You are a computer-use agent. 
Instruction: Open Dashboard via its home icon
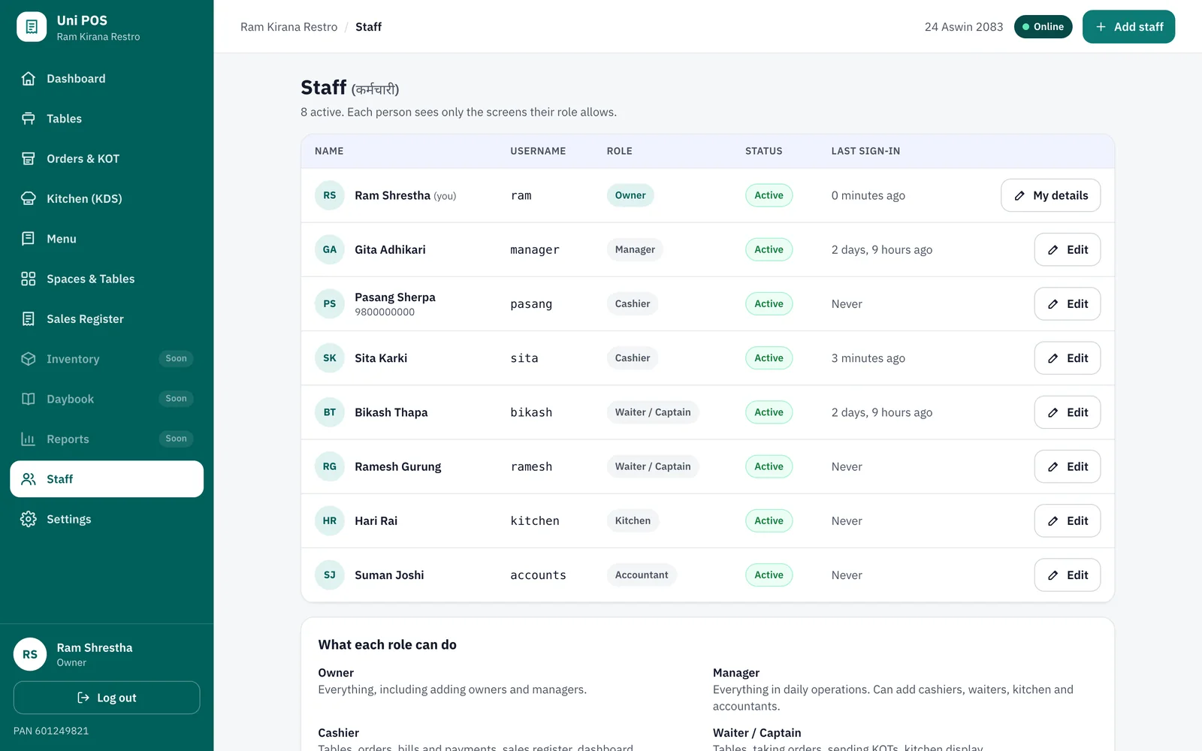click(29, 79)
